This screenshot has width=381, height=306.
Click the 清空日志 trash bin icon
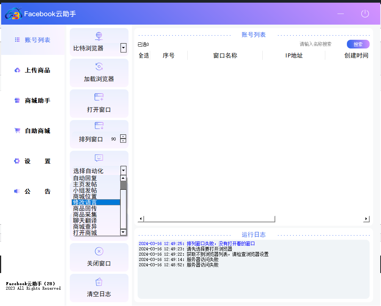tap(99, 282)
